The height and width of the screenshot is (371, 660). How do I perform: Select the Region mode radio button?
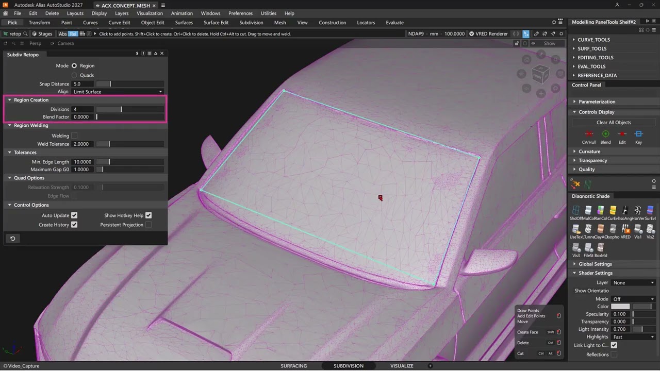tap(74, 66)
